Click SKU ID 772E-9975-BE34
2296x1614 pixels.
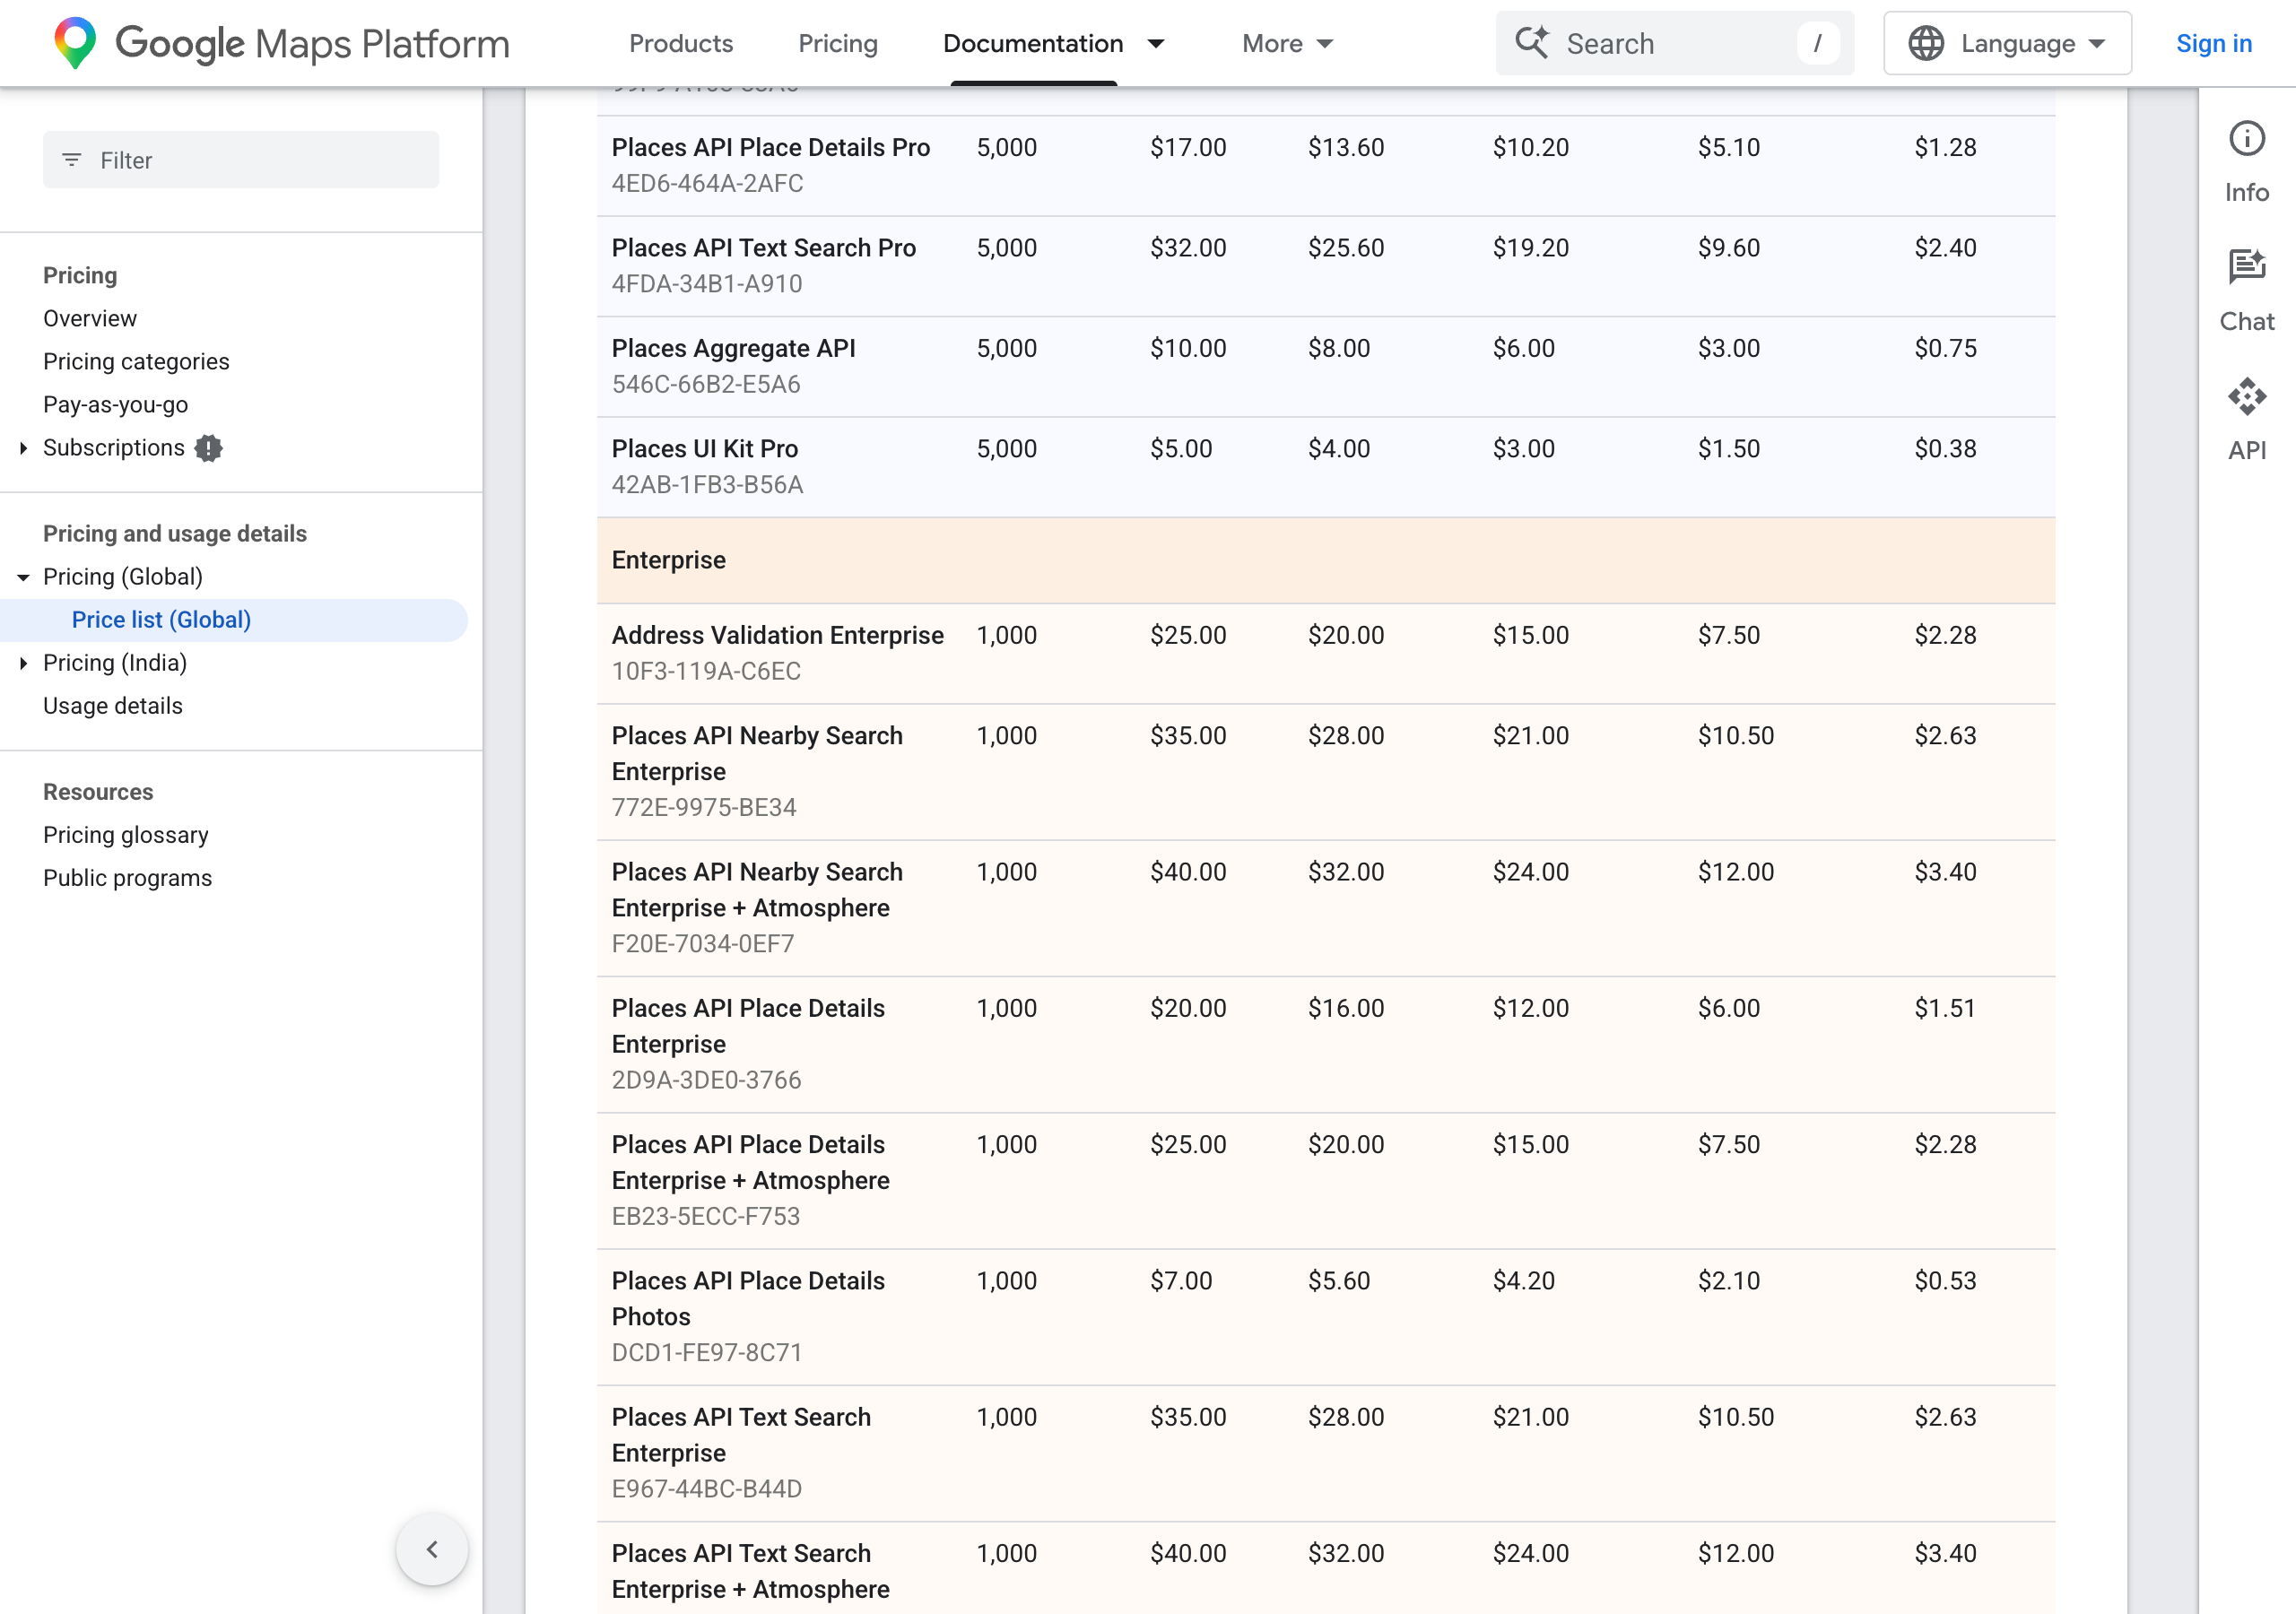click(704, 808)
